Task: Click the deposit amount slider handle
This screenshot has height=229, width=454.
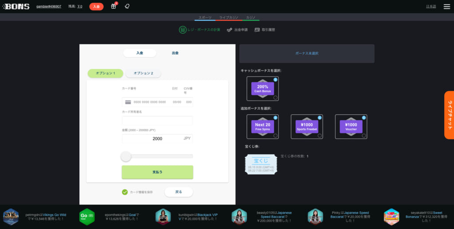Action: coord(126,156)
